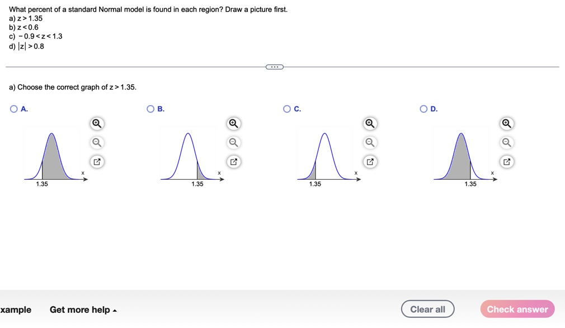Expand the question divider ellipsis control
The width and height of the screenshot is (565, 328).
274,66
